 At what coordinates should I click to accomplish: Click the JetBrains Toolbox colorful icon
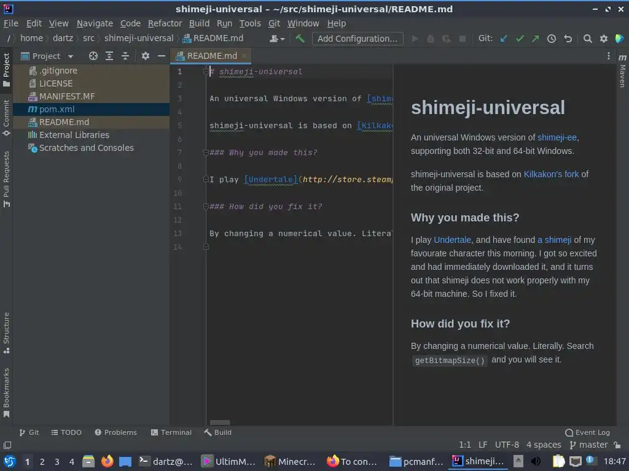coord(619,39)
